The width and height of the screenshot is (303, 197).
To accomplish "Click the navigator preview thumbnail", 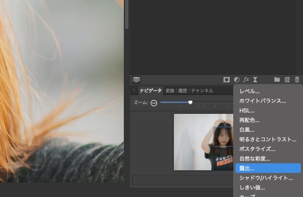I will (203, 142).
